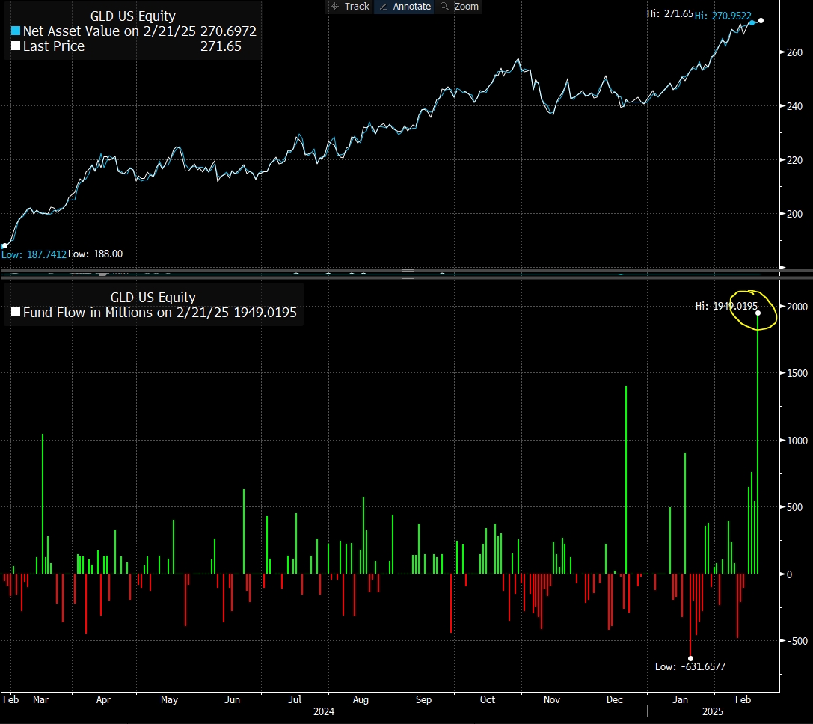Image resolution: width=813 pixels, height=724 pixels.
Task: Click the white Fund Flow legend swatch
Action: (16, 312)
